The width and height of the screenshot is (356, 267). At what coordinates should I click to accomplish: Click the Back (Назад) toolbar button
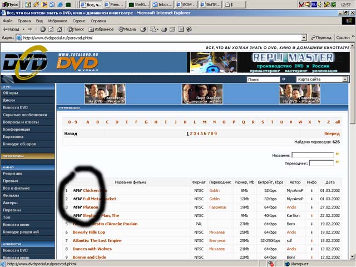point(11,29)
